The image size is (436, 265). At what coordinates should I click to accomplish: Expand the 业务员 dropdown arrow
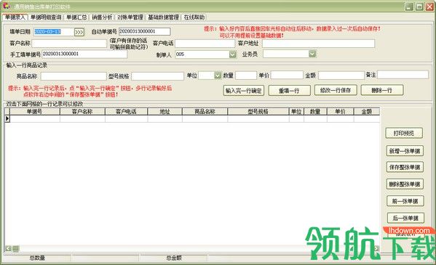point(312,54)
